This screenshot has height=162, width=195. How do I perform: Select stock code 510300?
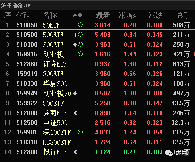27,44
